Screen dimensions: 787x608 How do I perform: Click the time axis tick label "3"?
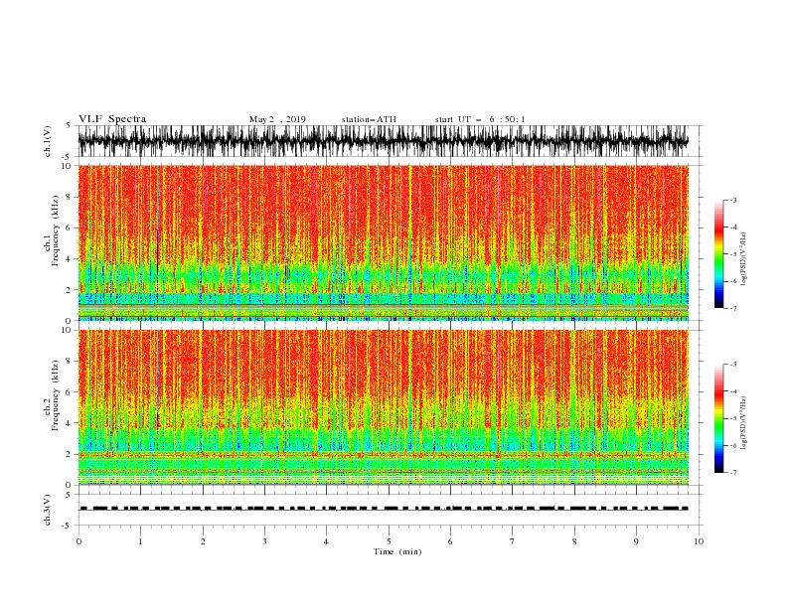[x=264, y=541]
